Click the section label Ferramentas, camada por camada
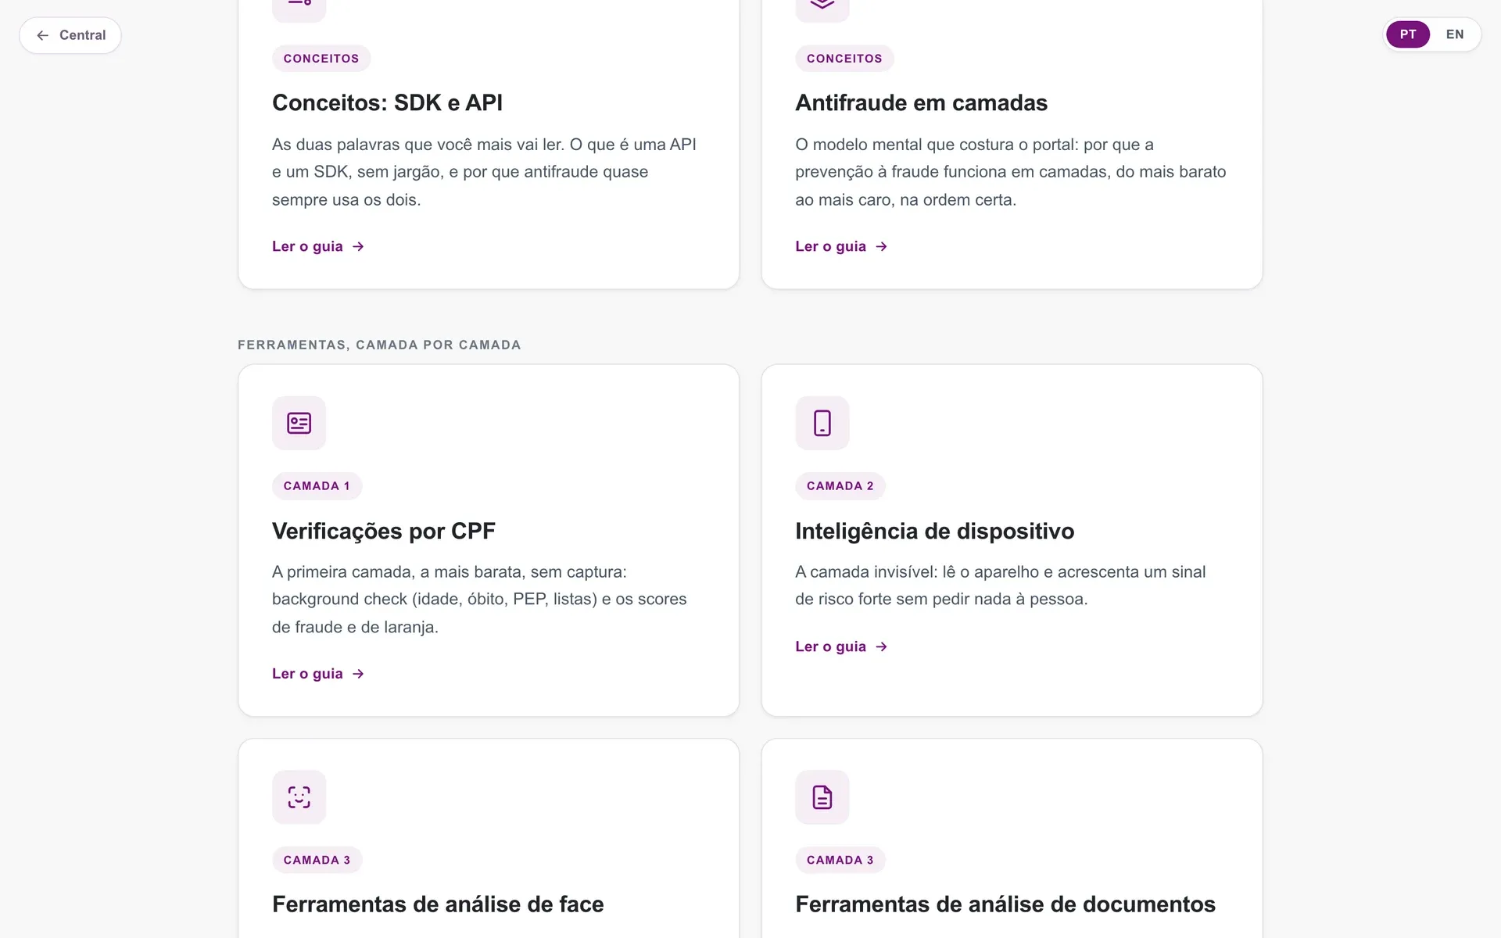Viewport: 1501px width, 938px height. [x=379, y=345]
